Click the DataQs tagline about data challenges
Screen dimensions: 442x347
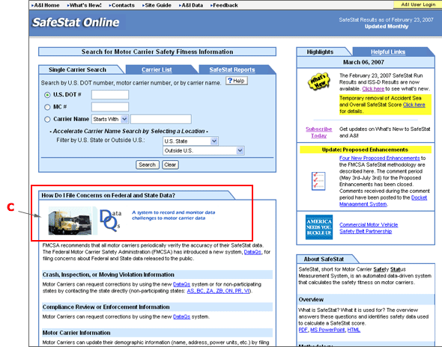(x=174, y=215)
